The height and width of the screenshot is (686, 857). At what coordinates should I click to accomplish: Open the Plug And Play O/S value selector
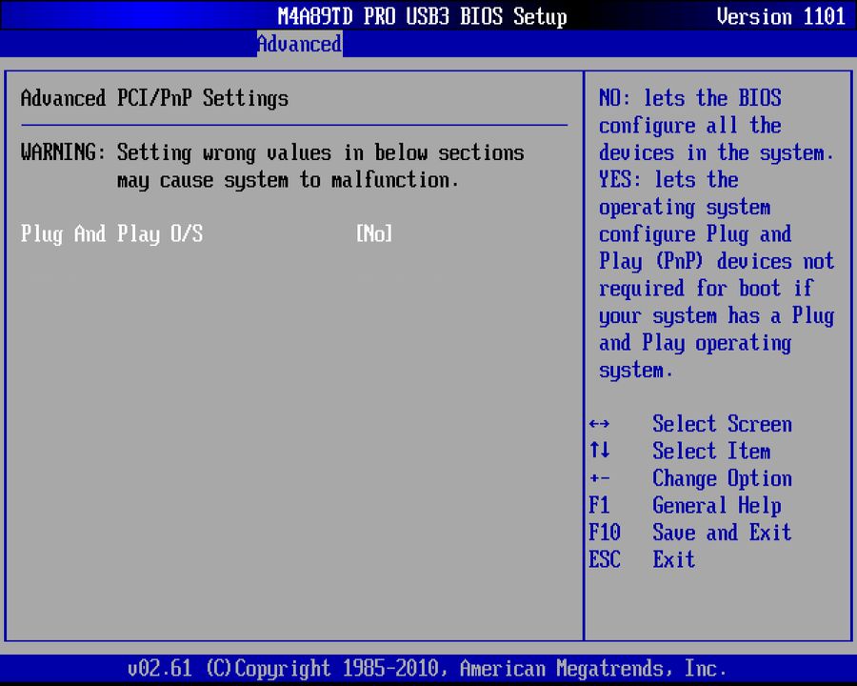(x=373, y=234)
